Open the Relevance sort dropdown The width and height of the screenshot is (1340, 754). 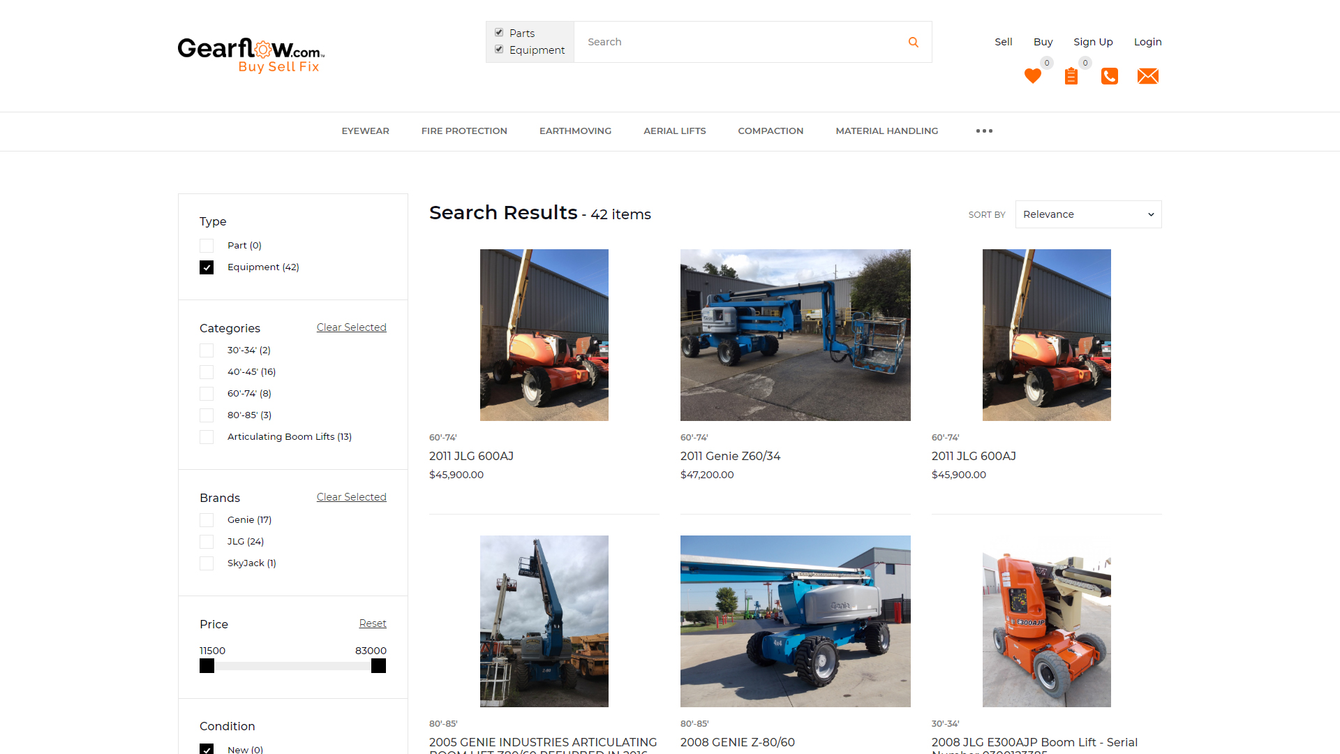(x=1088, y=214)
